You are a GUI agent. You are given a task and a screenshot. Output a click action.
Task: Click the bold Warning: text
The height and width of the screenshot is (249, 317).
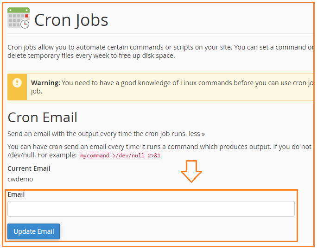tap(45, 83)
